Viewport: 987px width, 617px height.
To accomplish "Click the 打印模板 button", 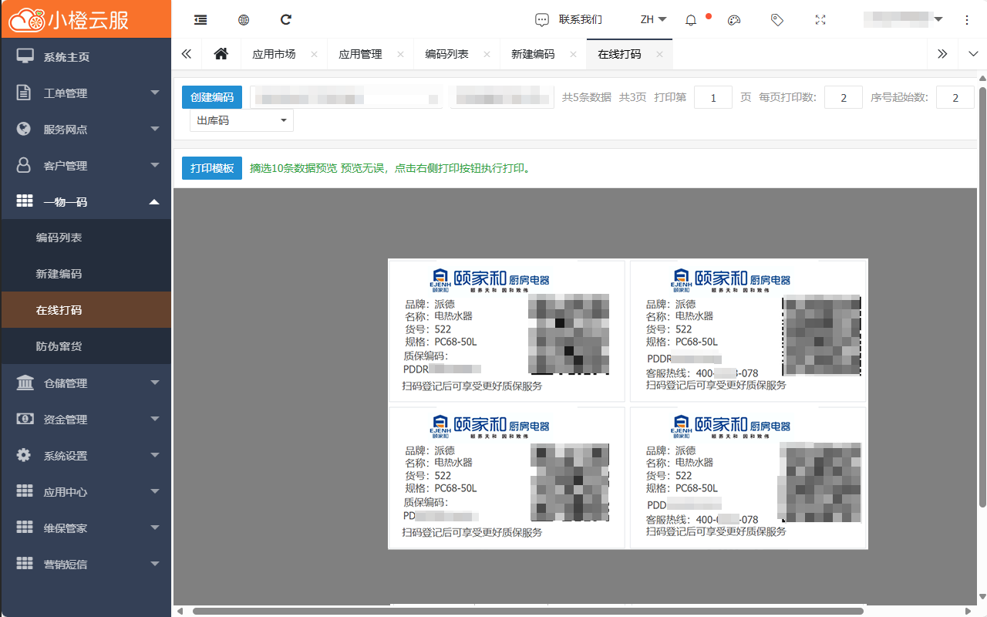I will click(212, 168).
